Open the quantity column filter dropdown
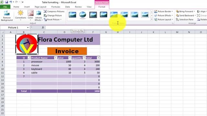 (84, 58)
